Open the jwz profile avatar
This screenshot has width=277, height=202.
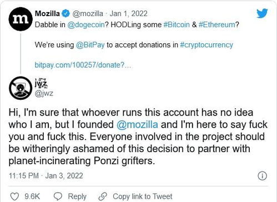pos(21,88)
